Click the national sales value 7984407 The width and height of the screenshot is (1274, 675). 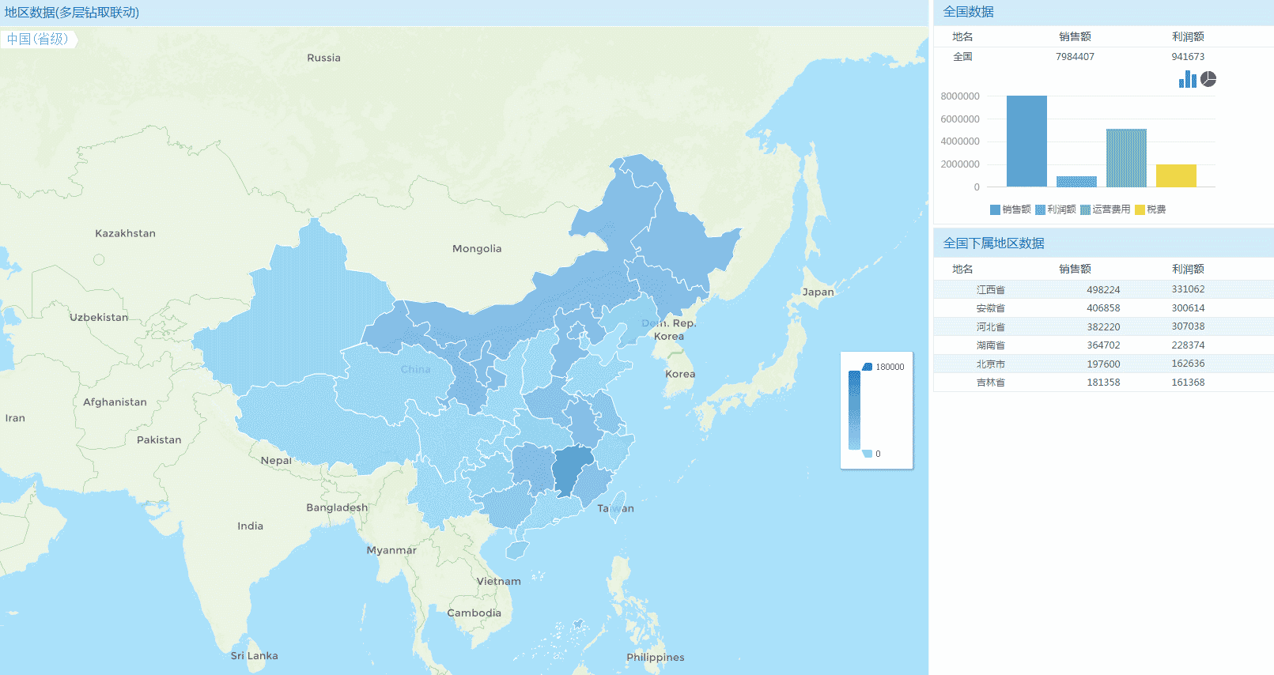[x=1075, y=57]
